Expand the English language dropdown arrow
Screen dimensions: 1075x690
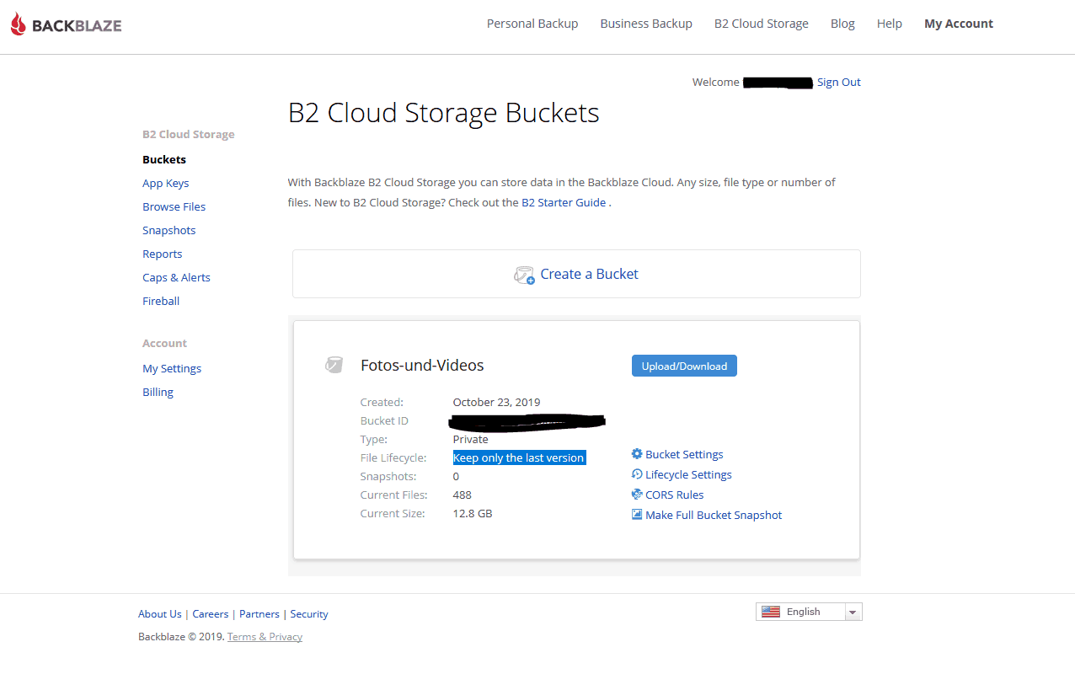tap(853, 612)
